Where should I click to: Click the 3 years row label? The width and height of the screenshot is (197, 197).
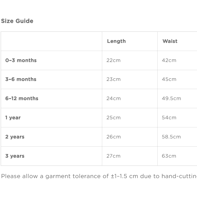(x=15, y=156)
